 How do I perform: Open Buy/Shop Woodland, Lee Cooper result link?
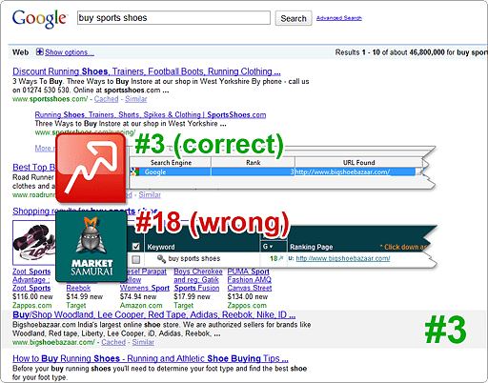tap(154, 314)
